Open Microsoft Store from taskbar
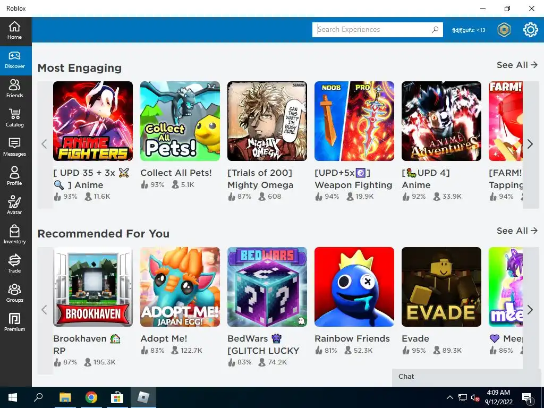544x408 pixels. tap(117, 397)
